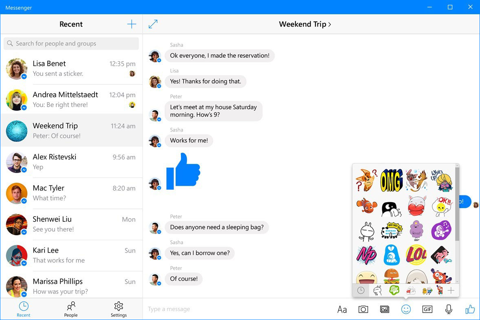This screenshot has height=320, width=480.
Task: Send the OK egg sticker
Action: 441,206
